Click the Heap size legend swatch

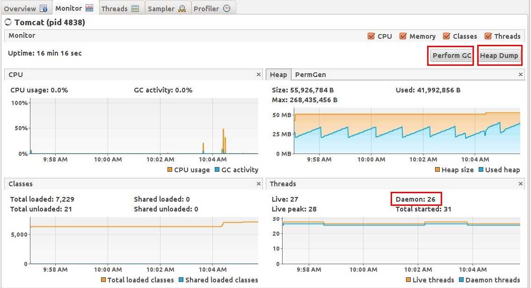(437, 170)
